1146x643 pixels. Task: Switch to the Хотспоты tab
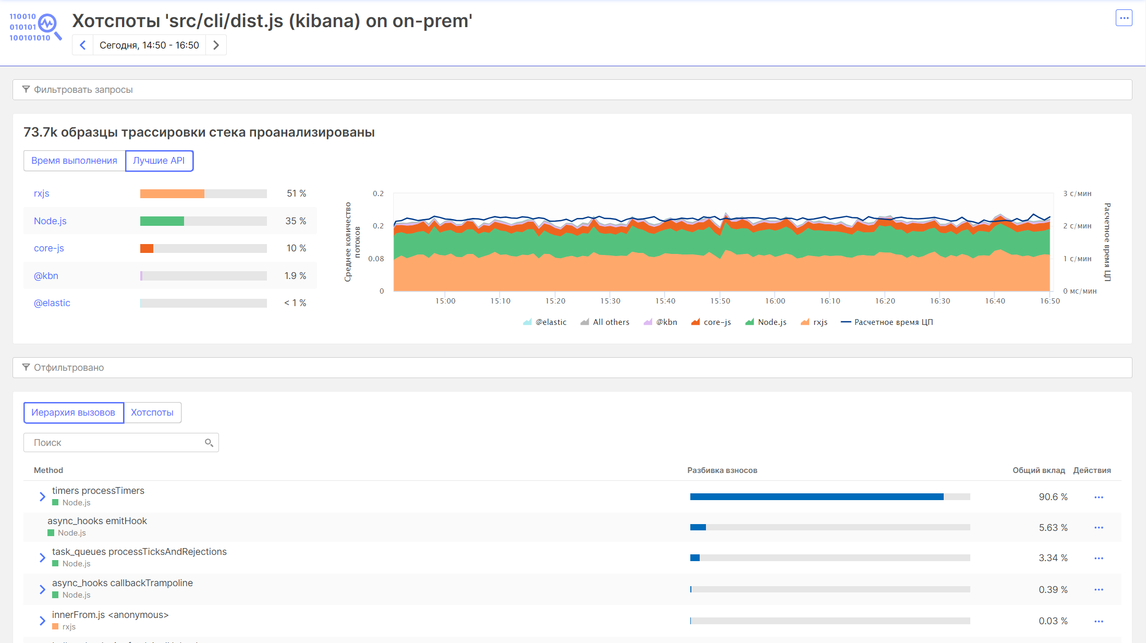[152, 413]
